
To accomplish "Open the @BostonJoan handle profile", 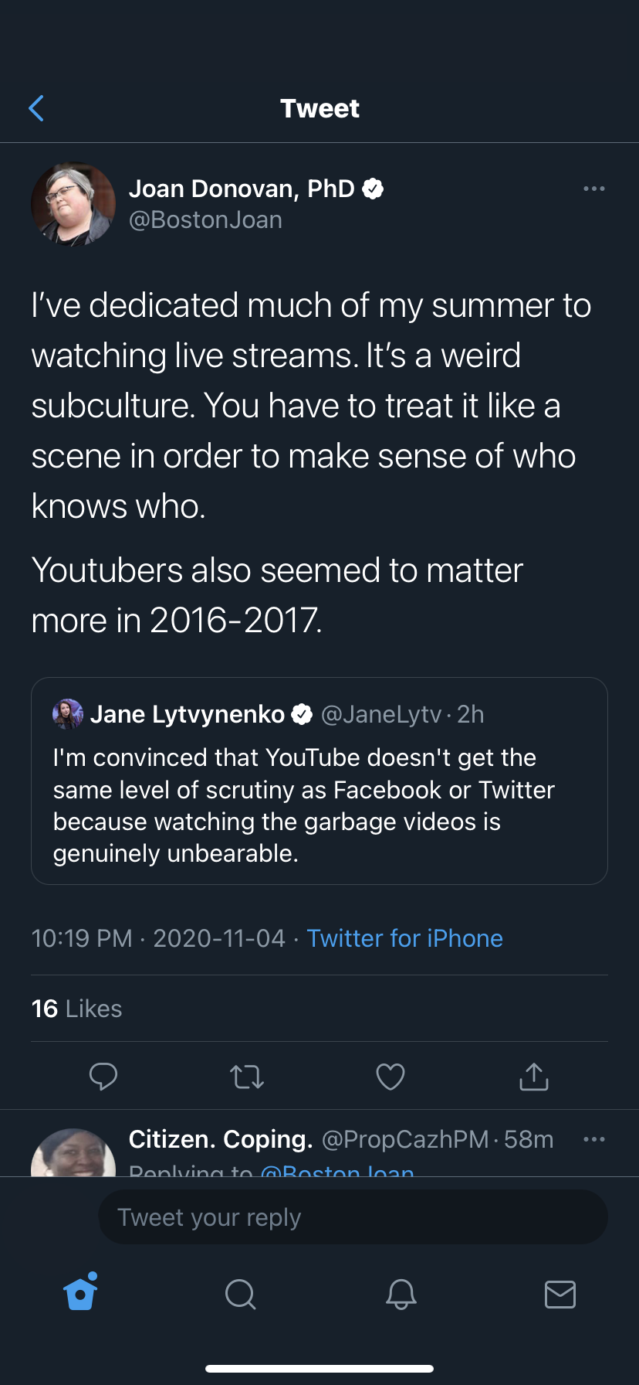I will [x=205, y=220].
